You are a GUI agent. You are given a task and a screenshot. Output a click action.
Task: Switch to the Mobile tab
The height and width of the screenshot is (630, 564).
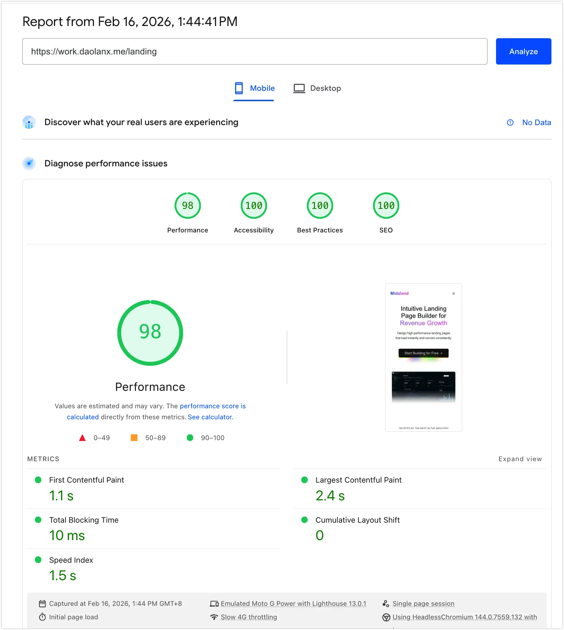coord(254,89)
